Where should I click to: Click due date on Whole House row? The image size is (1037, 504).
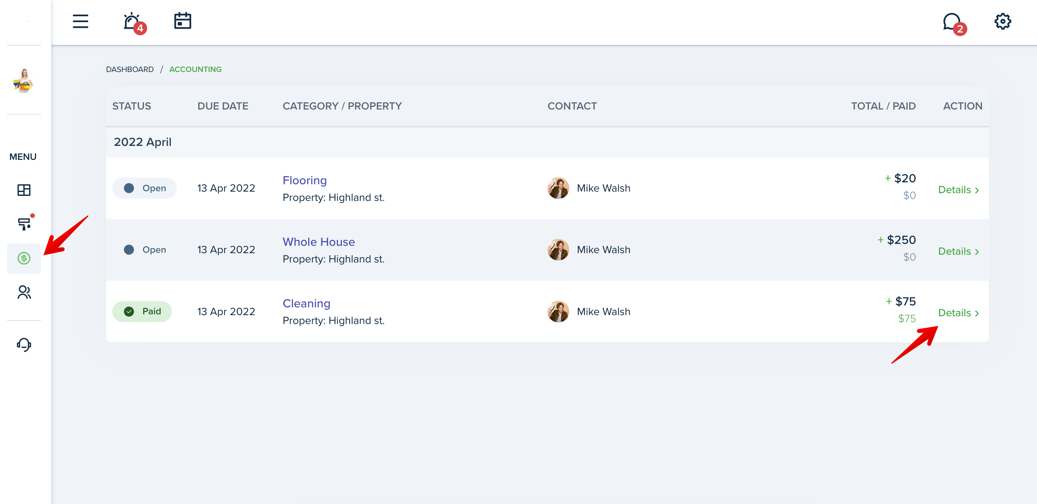tap(226, 250)
